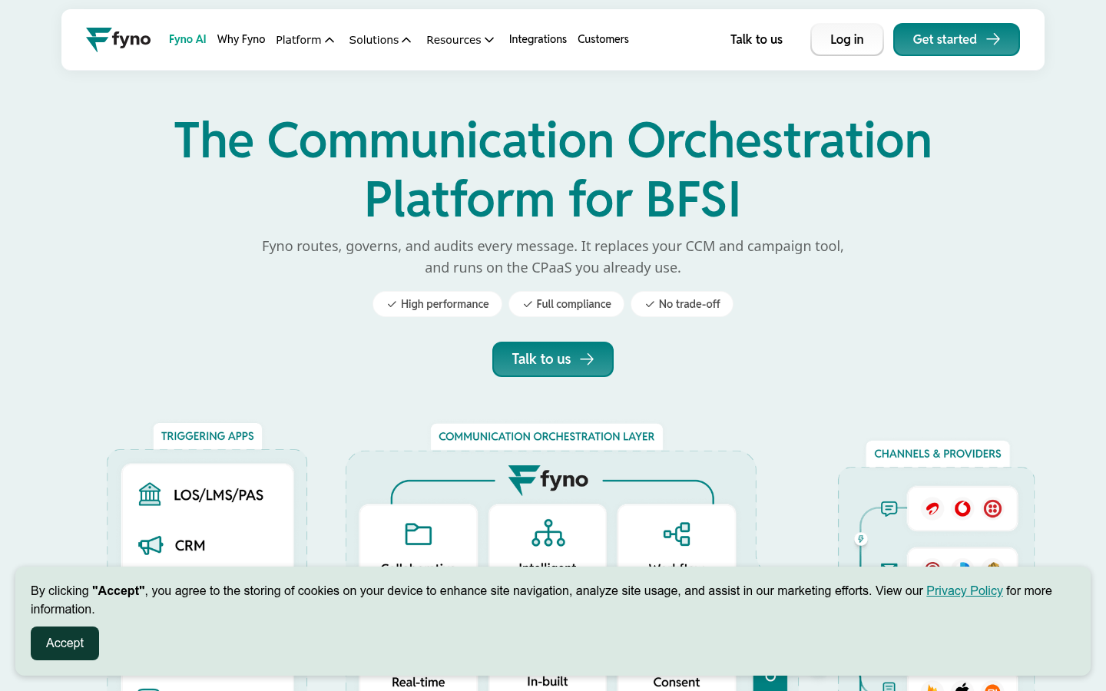Click Talk to us in the navbar

757,39
